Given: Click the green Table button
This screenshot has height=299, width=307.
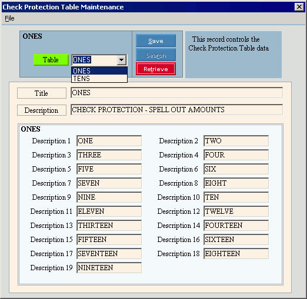Looking at the screenshot, I should tap(51, 60).
